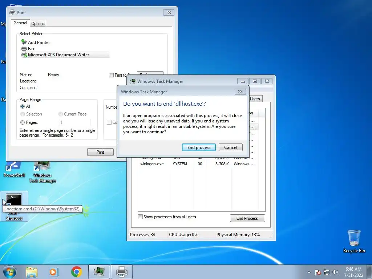Cancel the end process confirmation dialog
The height and width of the screenshot is (279, 372).
[x=230, y=147]
